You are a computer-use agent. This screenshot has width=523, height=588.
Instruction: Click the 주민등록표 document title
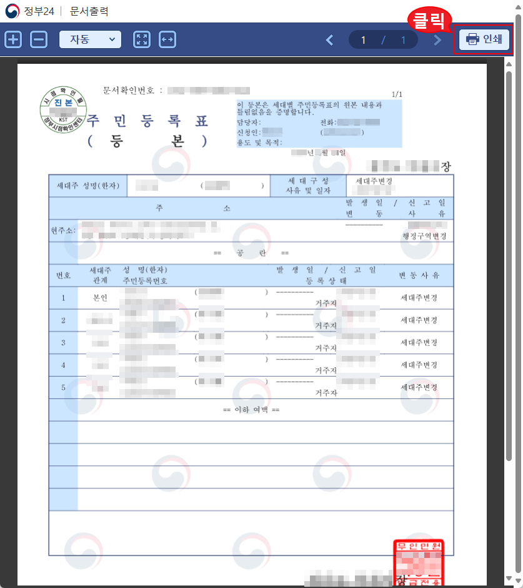click(147, 121)
